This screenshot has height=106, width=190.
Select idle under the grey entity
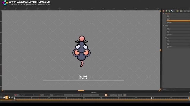tap(178, 39)
